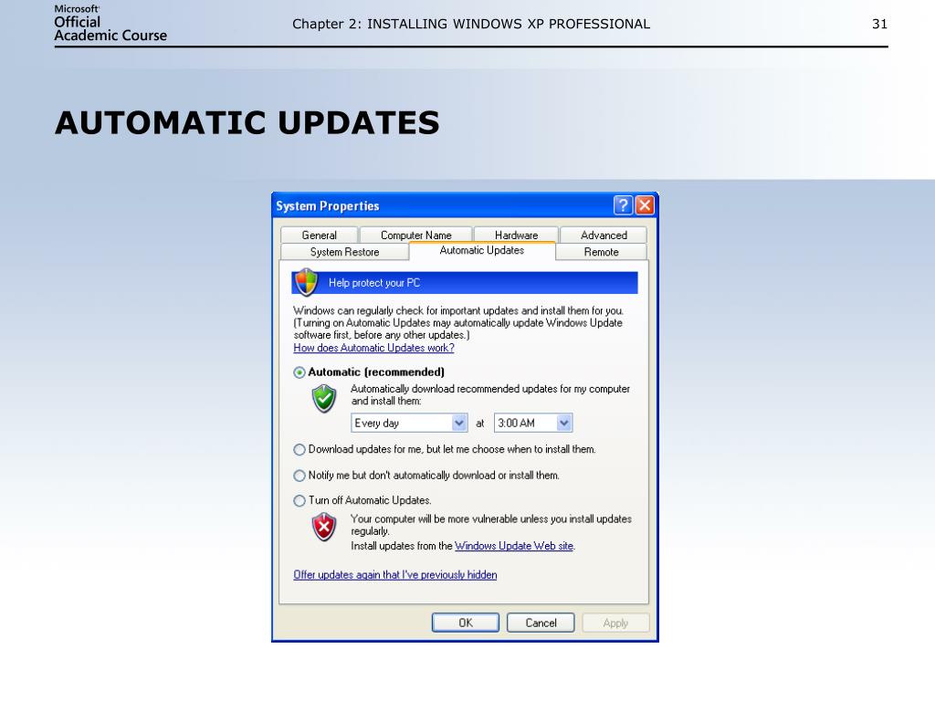The width and height of the screenshot is (935, 701).
Task: Open the 3:00 AM time dropdown
Action: tap(533, 423)
